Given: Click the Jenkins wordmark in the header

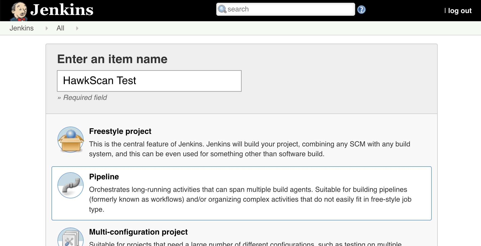Looking at the screenshot, I should 62,10.
